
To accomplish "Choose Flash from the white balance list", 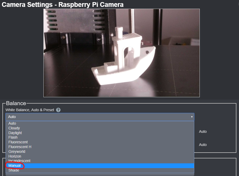I will coord(13,137).
